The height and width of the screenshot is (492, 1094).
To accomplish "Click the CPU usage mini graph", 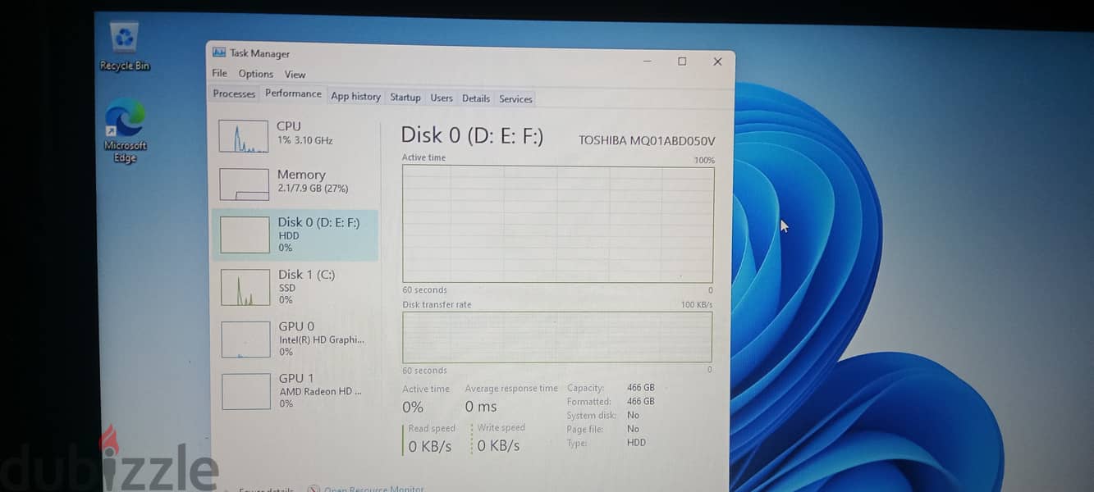I will [243, 136].
